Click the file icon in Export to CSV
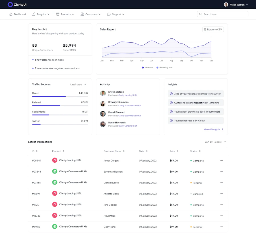The width and height of the screenshot is (256, 236). 205,29
